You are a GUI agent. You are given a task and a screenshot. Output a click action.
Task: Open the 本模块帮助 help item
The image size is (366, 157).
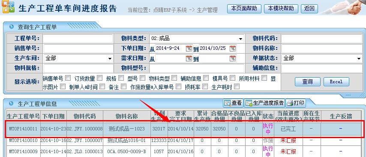tap(281, 9)
